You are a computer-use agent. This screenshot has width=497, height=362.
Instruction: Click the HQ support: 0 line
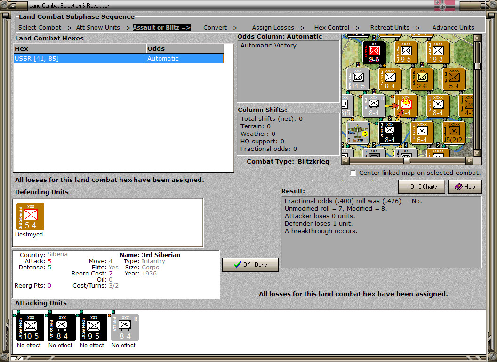pyautogui.click(x=262, y=141)
